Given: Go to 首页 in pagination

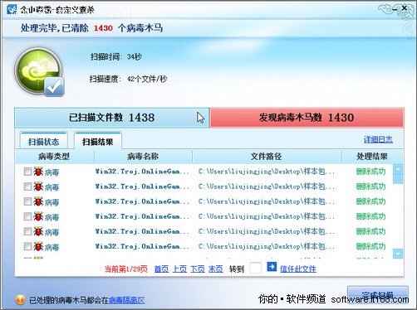Looking at the screenshot, I should click(x=161, y=269).
